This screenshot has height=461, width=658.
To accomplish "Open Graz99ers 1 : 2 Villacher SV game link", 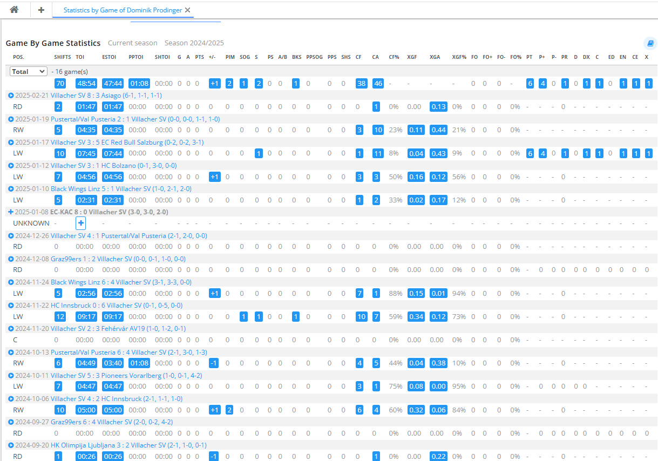I will [x=118, y=259].
